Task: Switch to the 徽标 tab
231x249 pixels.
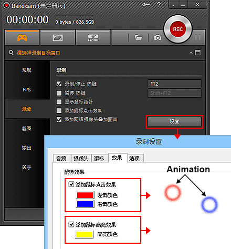Action: coord(99,159)
